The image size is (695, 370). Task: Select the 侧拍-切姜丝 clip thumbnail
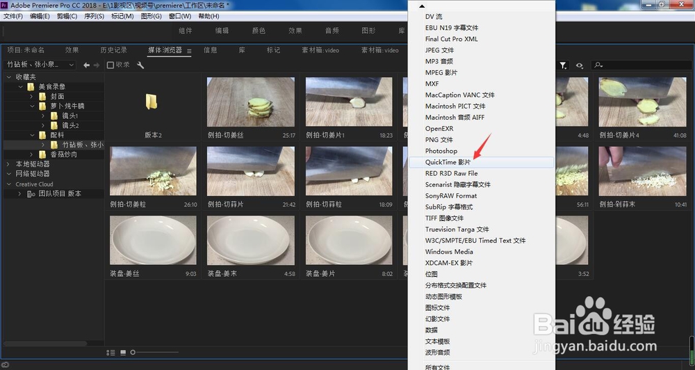(x=251, y=102)
